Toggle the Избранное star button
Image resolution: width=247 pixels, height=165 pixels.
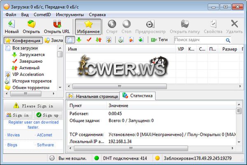[88, 24]
